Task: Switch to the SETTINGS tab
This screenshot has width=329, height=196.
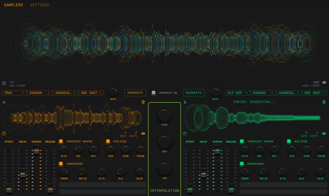Action: [x=39, y=5]
